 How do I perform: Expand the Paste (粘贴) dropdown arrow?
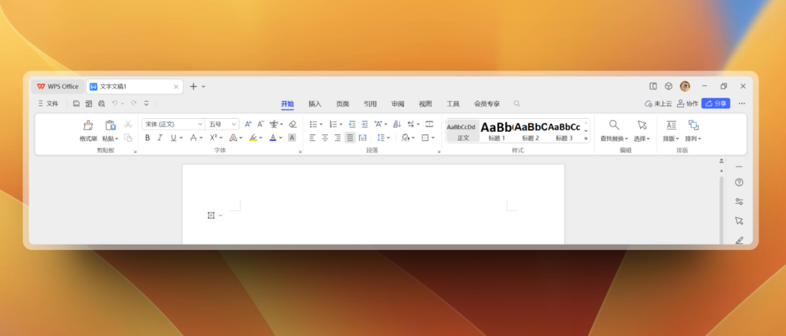[x=117, y=139]
